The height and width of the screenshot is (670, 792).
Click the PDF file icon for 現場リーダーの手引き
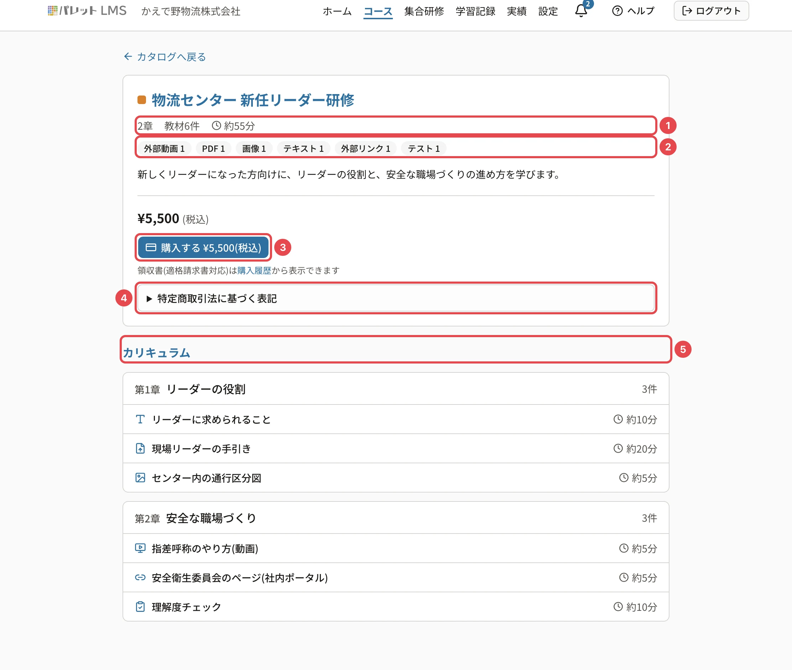point(140,448)
